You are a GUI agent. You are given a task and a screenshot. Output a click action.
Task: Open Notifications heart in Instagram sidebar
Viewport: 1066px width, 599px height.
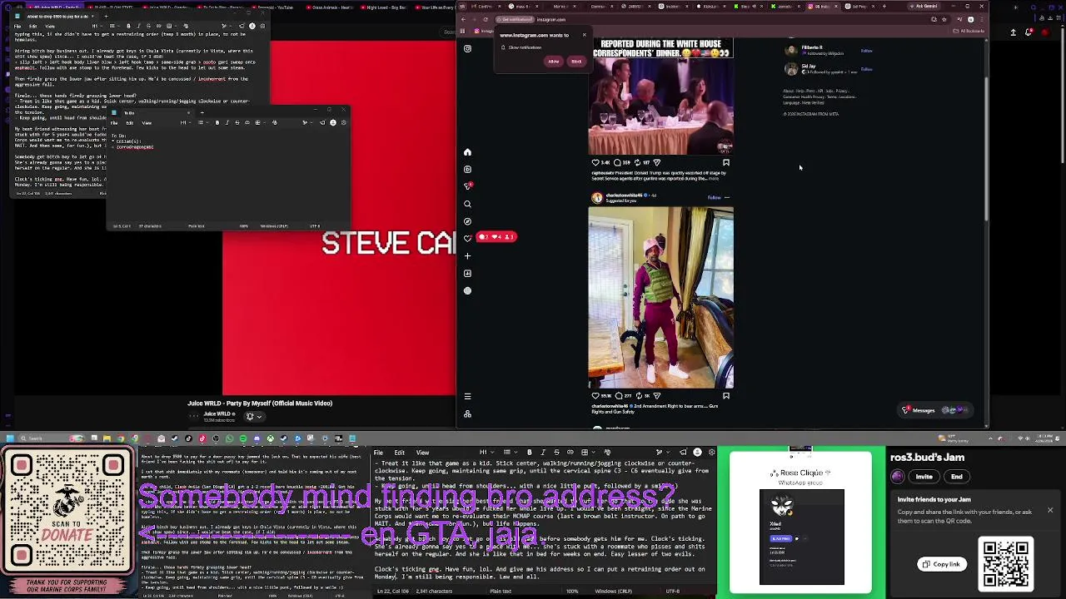click(x=467, y=239)
